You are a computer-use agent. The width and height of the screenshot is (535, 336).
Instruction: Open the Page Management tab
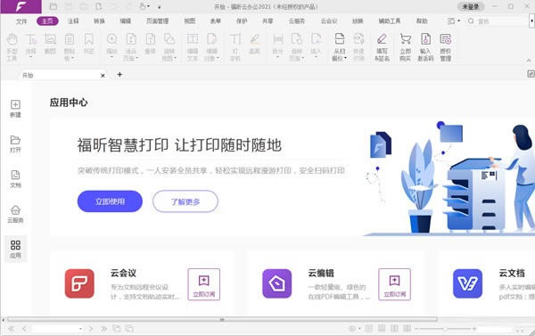pyautogui.click(x=157, y=21)
